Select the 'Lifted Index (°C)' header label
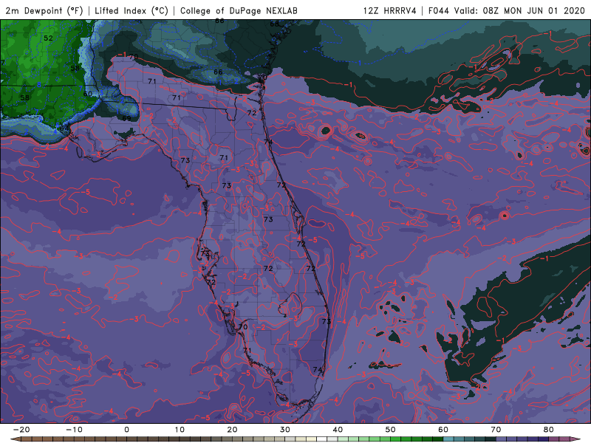The height and width of the screenshot is (443, 591). coord(131,11)
